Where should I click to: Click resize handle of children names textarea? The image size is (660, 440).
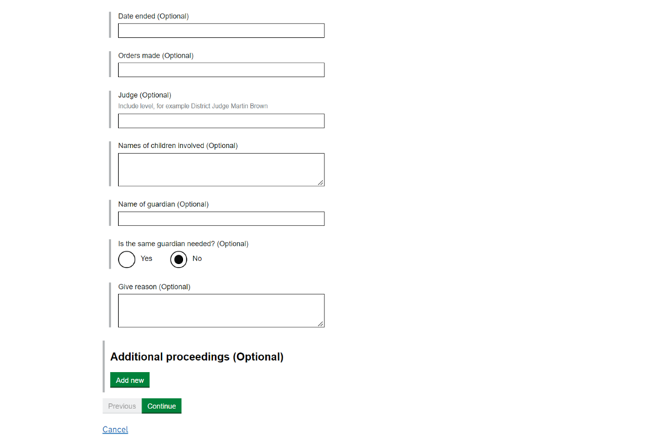(x=320, y=182)
